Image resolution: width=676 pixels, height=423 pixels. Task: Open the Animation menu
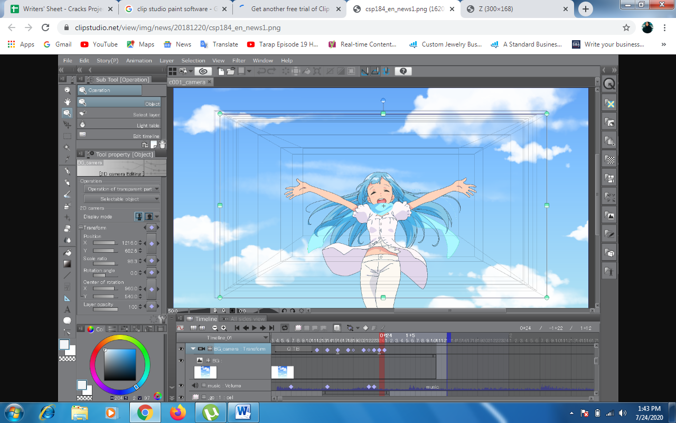139,60
